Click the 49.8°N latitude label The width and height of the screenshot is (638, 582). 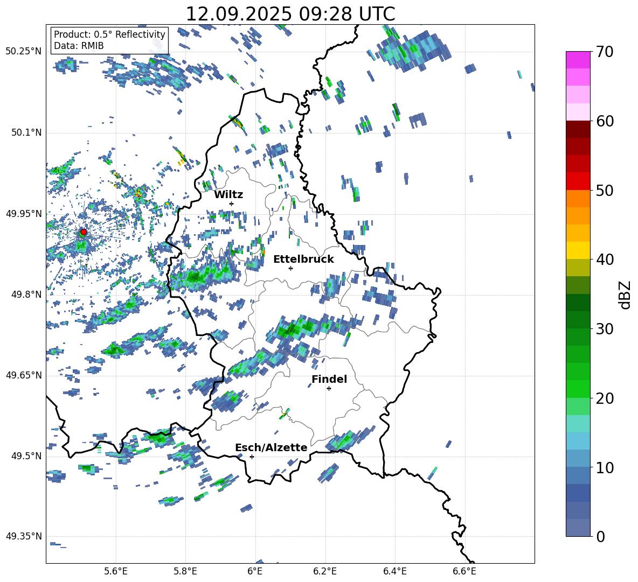point(26,294)
